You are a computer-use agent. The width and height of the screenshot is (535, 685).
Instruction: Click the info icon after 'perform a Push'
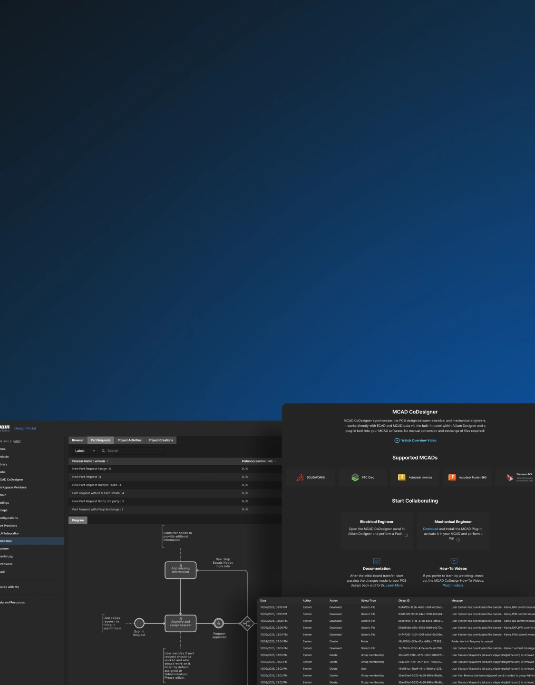pyautogui.click(x=406, y=535)
